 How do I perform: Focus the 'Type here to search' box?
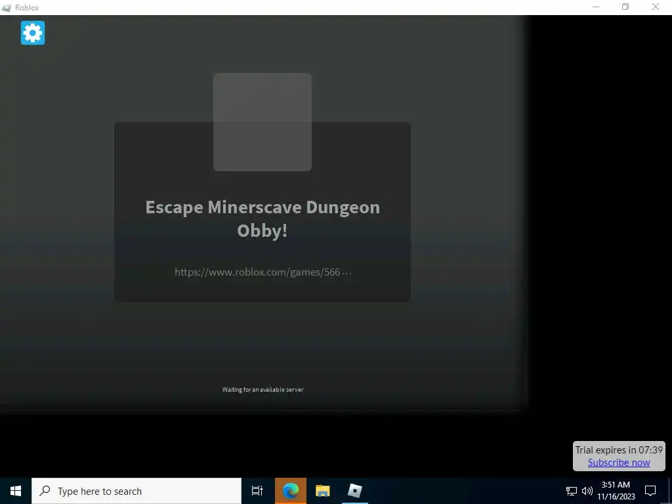tap(136, 491)
